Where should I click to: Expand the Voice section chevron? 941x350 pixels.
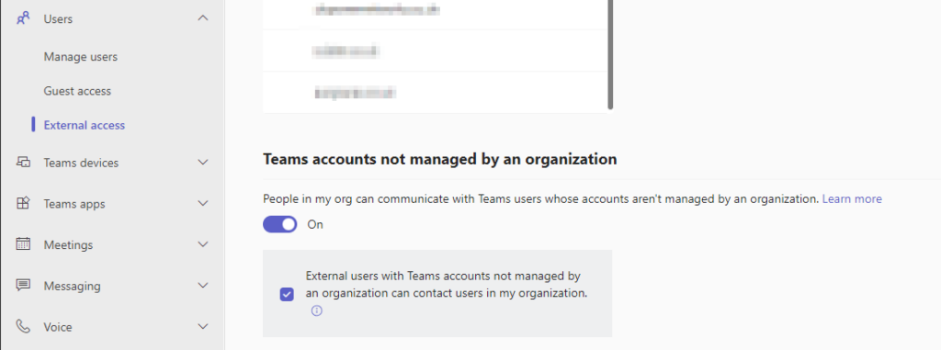203,327
